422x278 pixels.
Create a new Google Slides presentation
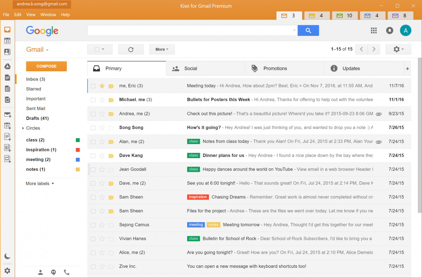pos(7,159)
